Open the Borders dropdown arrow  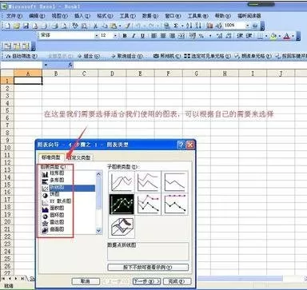pyautogui.click(x=266, y=36)
